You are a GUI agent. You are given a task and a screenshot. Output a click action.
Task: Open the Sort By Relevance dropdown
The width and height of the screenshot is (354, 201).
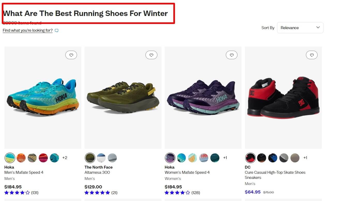(300, 28)
